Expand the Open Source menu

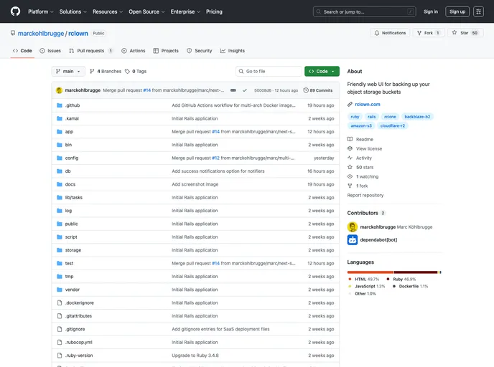146,11
